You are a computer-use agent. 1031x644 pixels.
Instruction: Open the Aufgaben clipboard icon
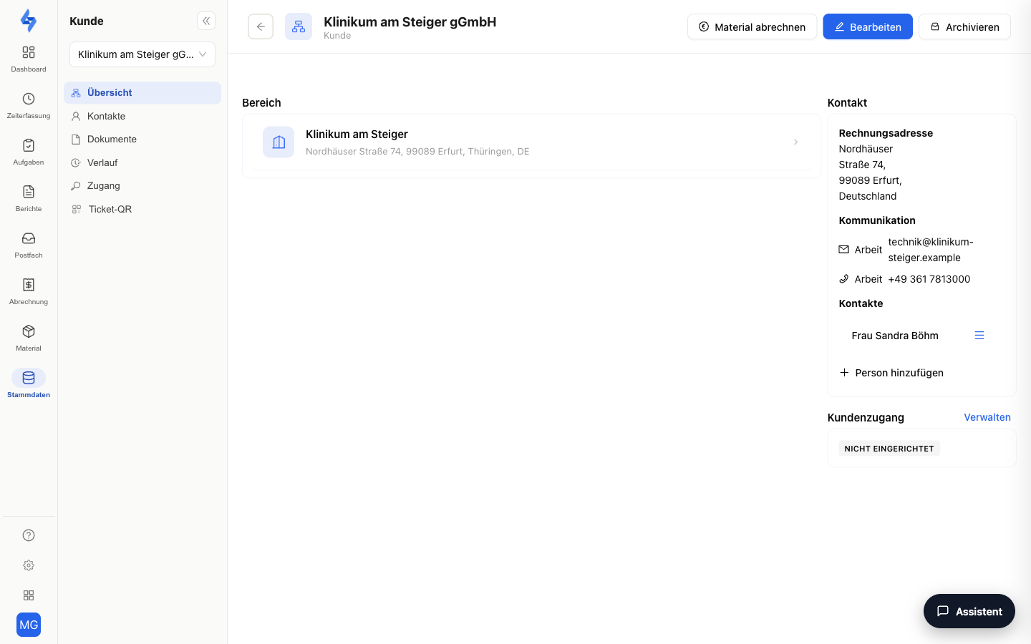point(29,145)
